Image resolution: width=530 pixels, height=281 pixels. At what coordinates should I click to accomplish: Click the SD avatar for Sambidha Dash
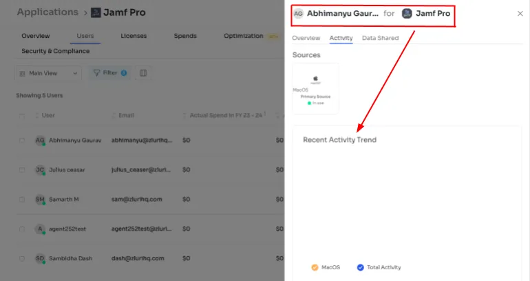(x=40, y=258)
